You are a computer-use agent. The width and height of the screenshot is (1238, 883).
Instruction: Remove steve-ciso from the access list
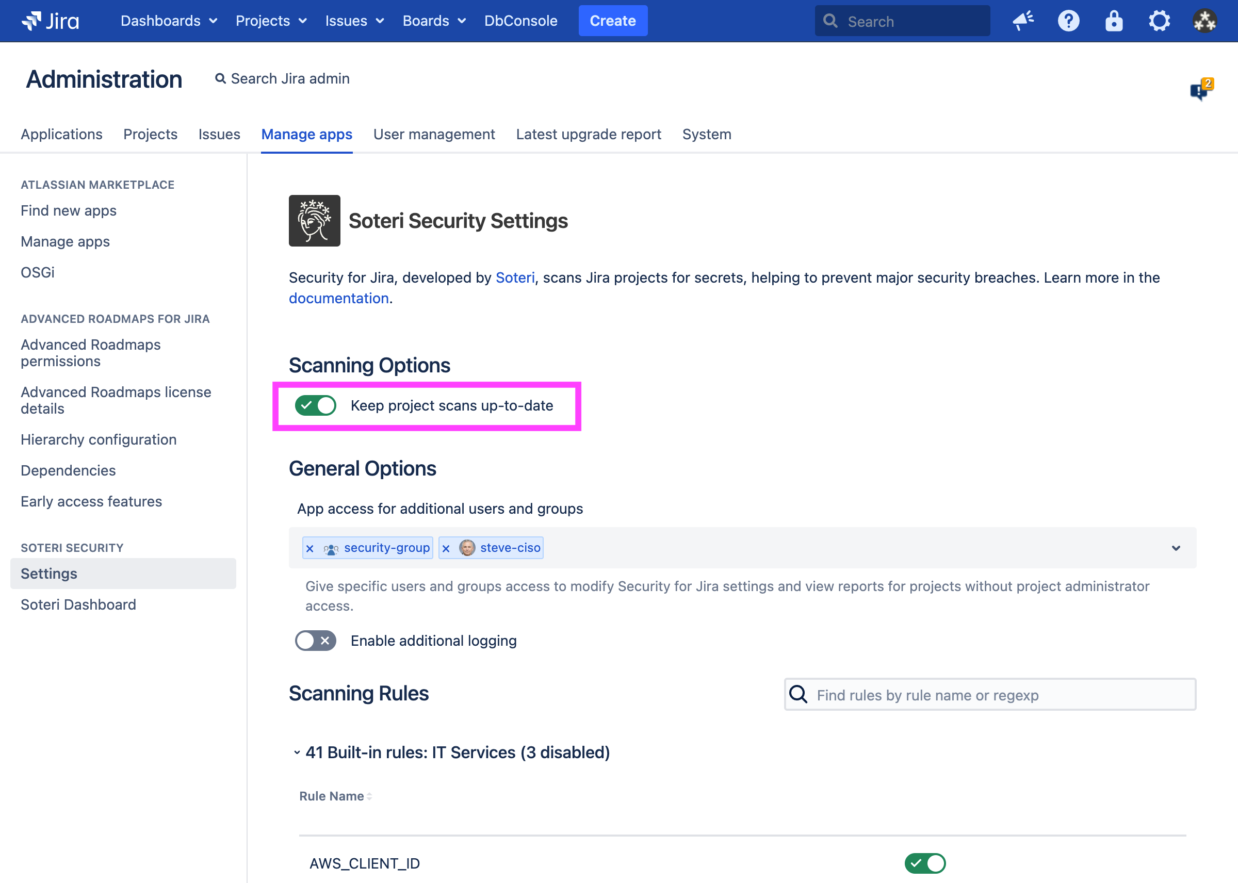(446, 548)
